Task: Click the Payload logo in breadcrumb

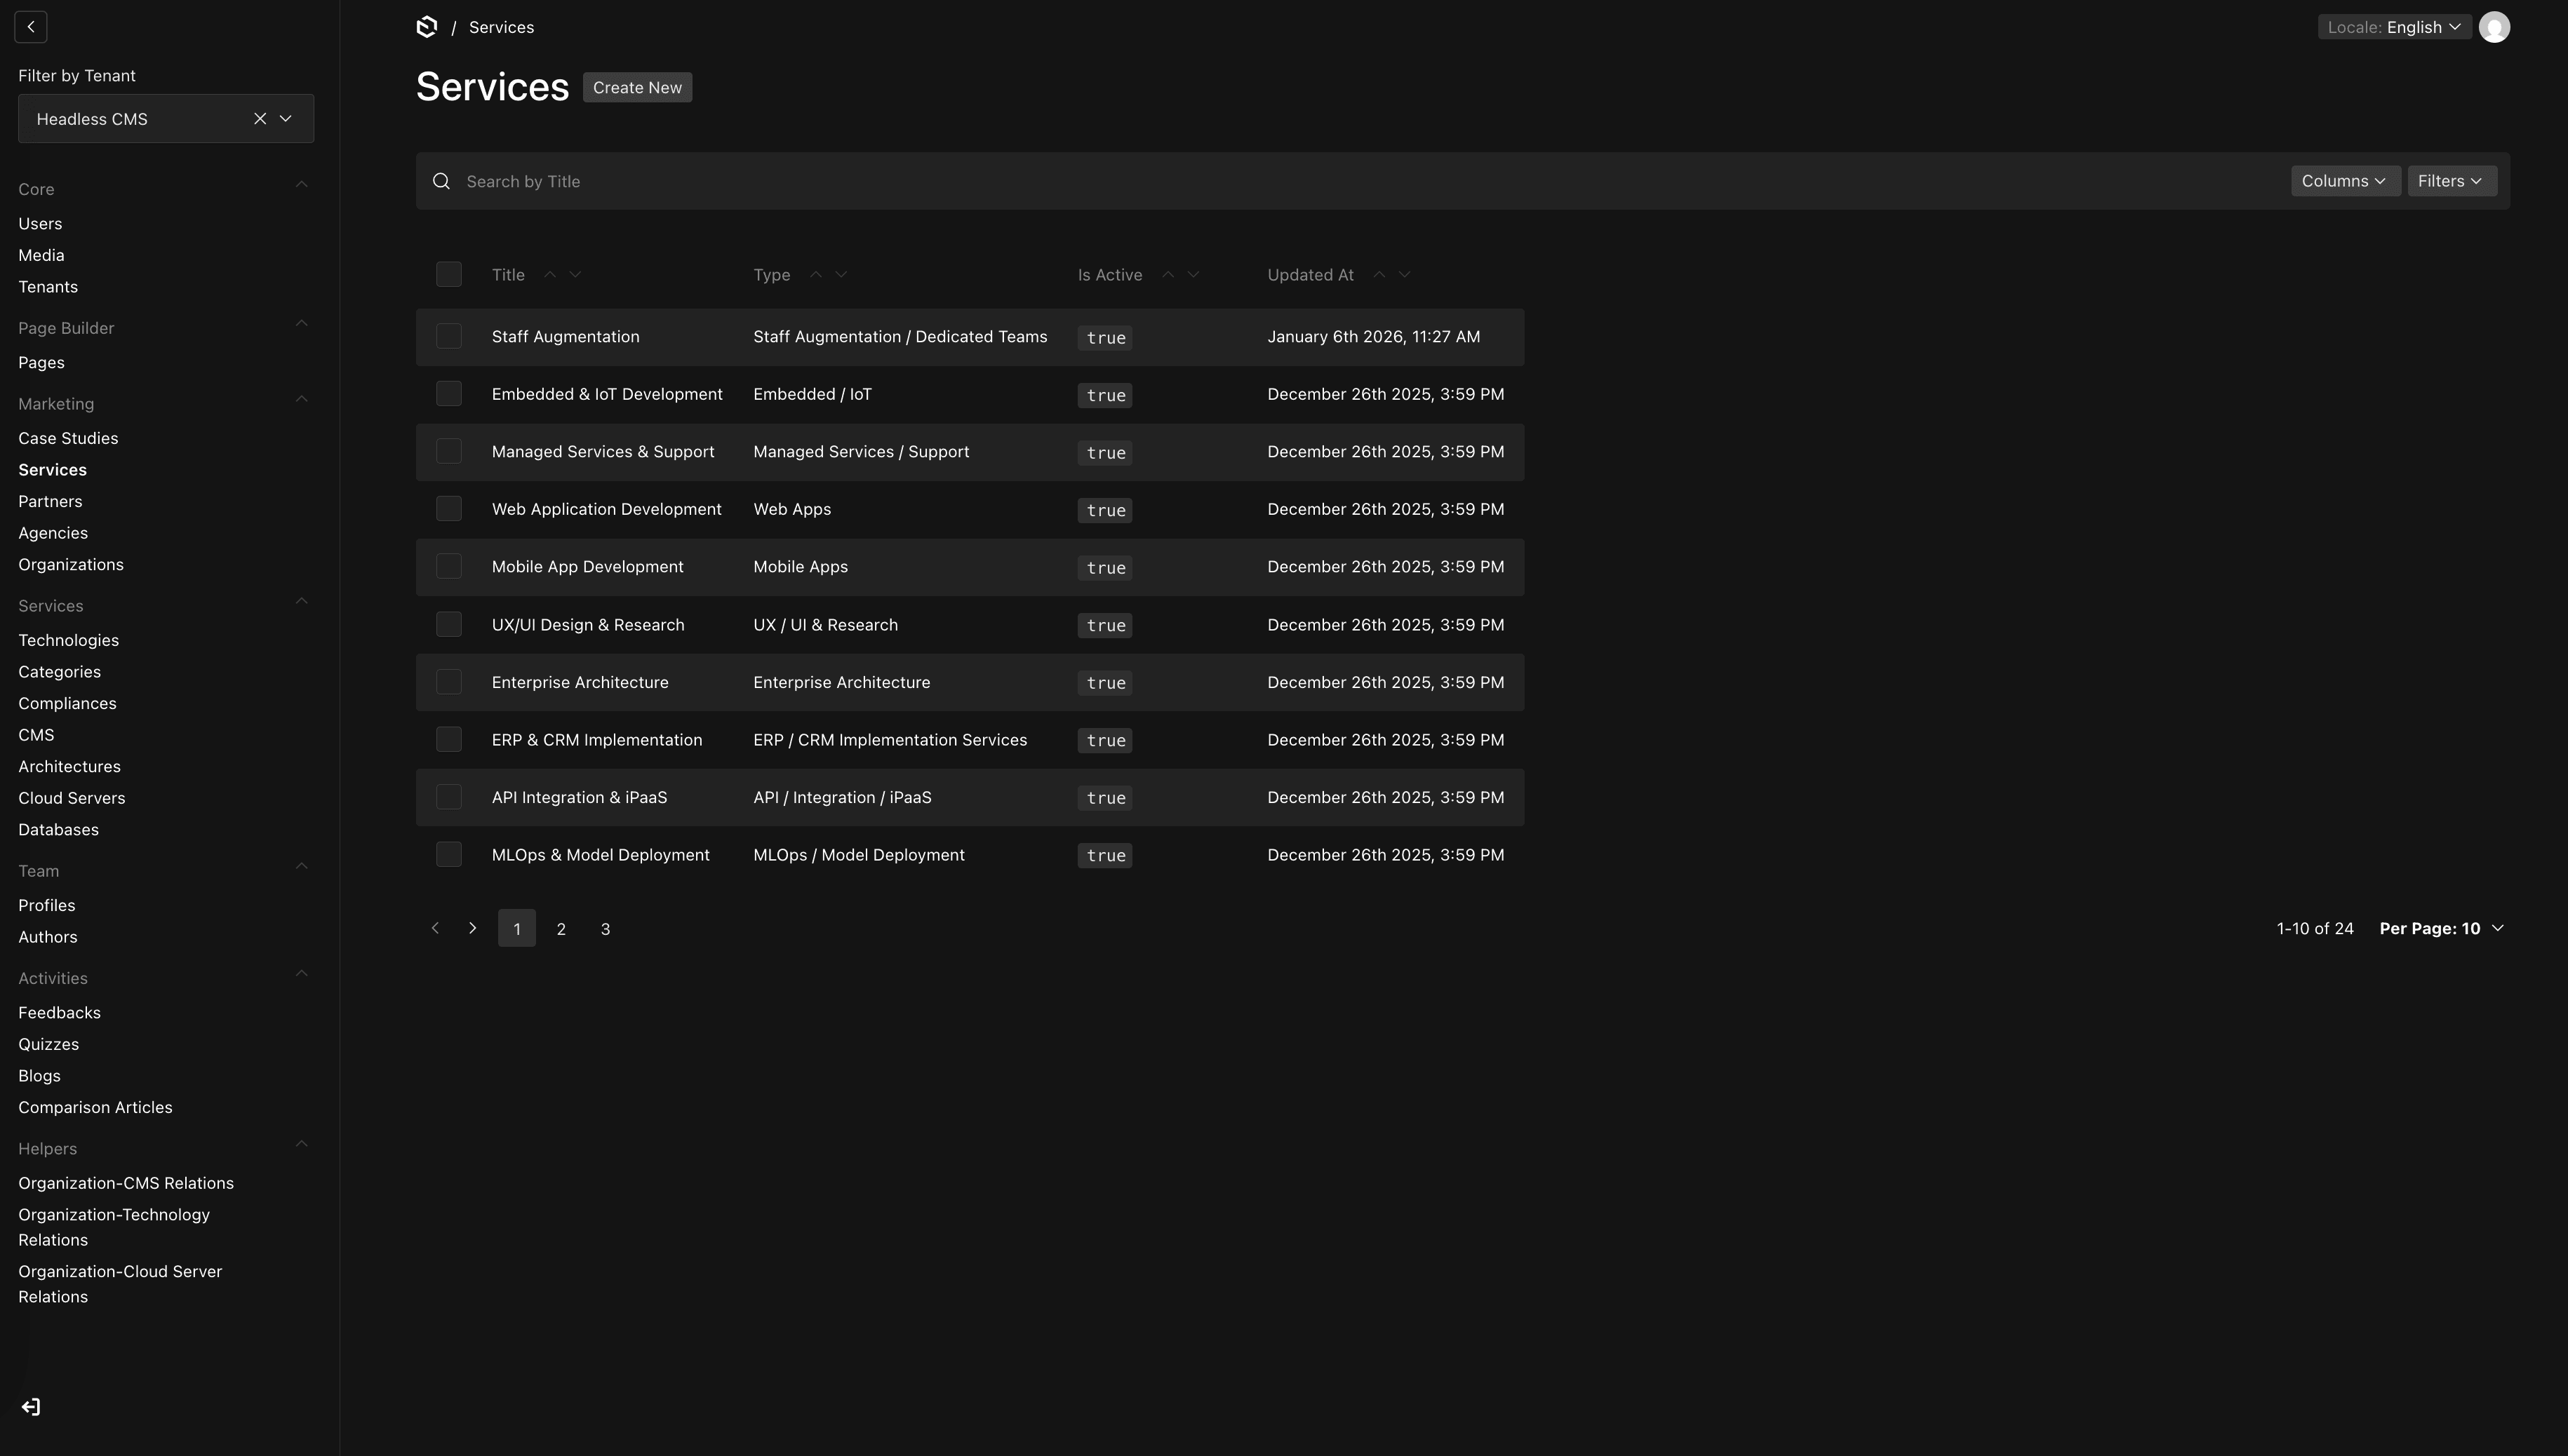Action: 426,27
